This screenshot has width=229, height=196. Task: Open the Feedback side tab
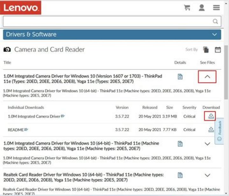coord(219,131)
